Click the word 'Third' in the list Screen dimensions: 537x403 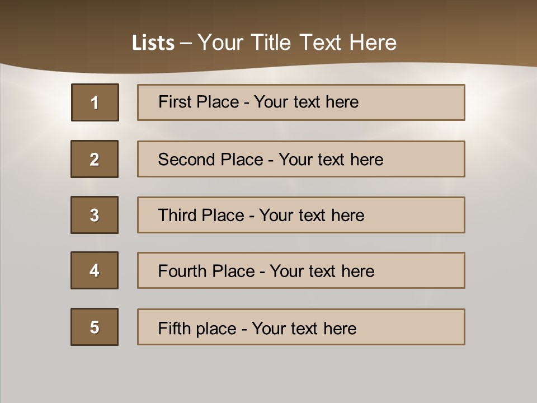click(177, 215)
